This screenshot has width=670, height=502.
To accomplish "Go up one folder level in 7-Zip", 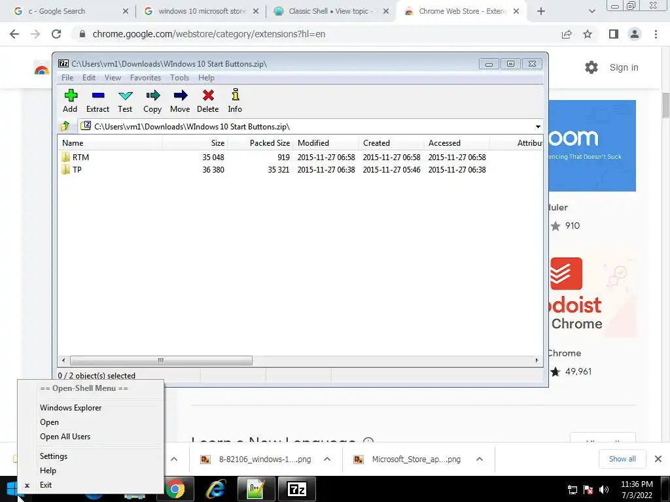I will point(65,126).
